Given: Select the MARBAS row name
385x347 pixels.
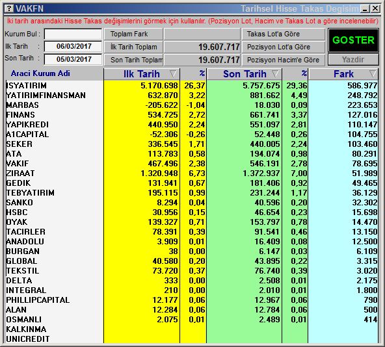Looking at the screenshot, I should 22,105.
